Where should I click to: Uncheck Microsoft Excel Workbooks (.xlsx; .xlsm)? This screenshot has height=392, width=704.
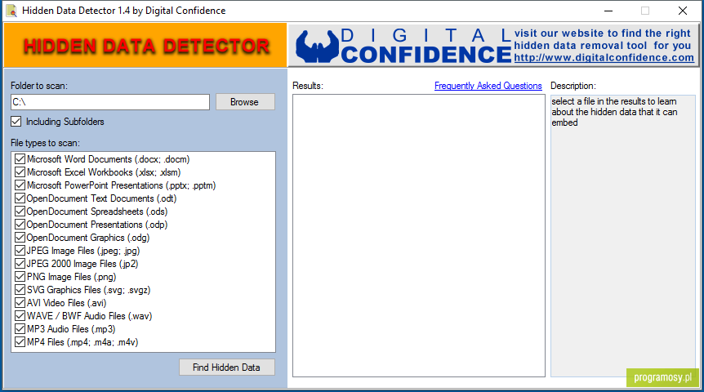[x=20, y=172]
